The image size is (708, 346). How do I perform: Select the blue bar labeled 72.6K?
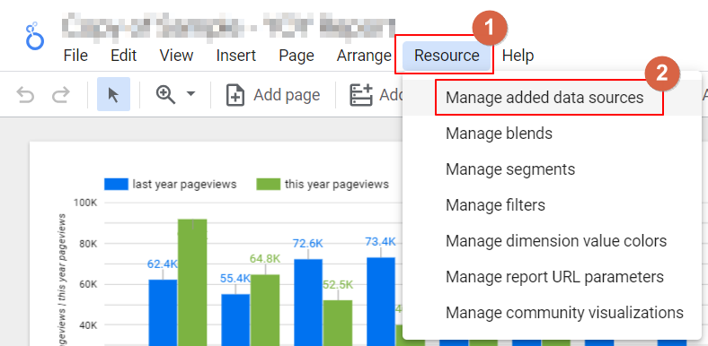(308, 302)
